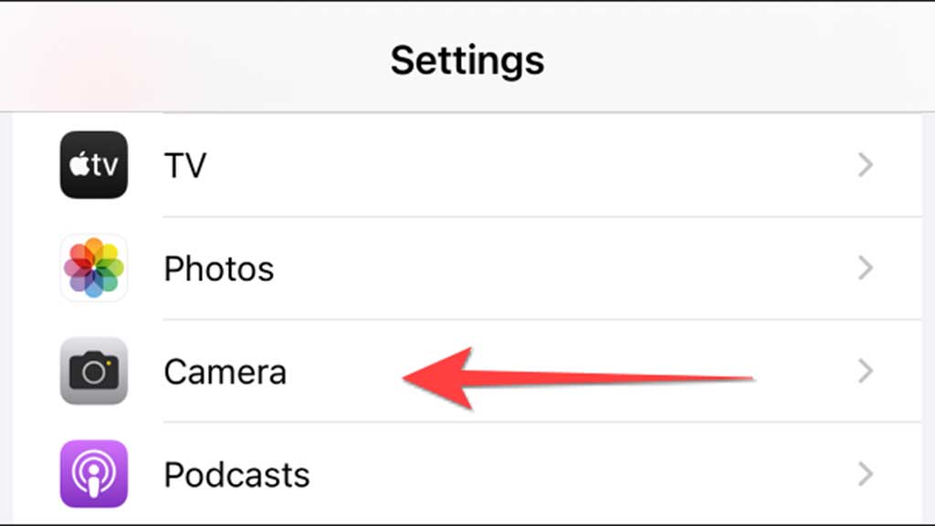Screen dimensions: 935x526
Task: Tap the purple Podcasts icon
Action: (93, 474)
